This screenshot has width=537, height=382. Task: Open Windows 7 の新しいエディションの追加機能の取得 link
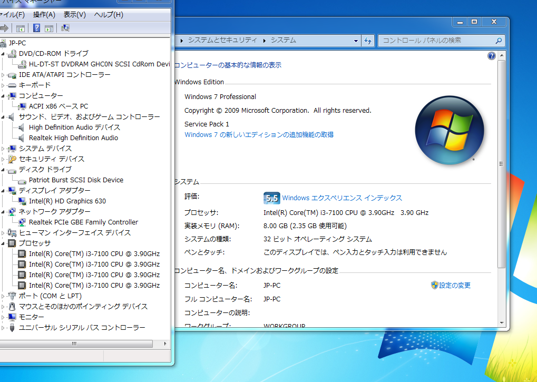click(x=259, y=135)
